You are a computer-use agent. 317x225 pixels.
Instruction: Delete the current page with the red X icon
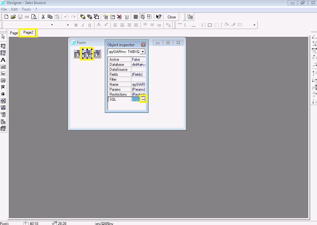pyautogui.click(x=119, y=17)
